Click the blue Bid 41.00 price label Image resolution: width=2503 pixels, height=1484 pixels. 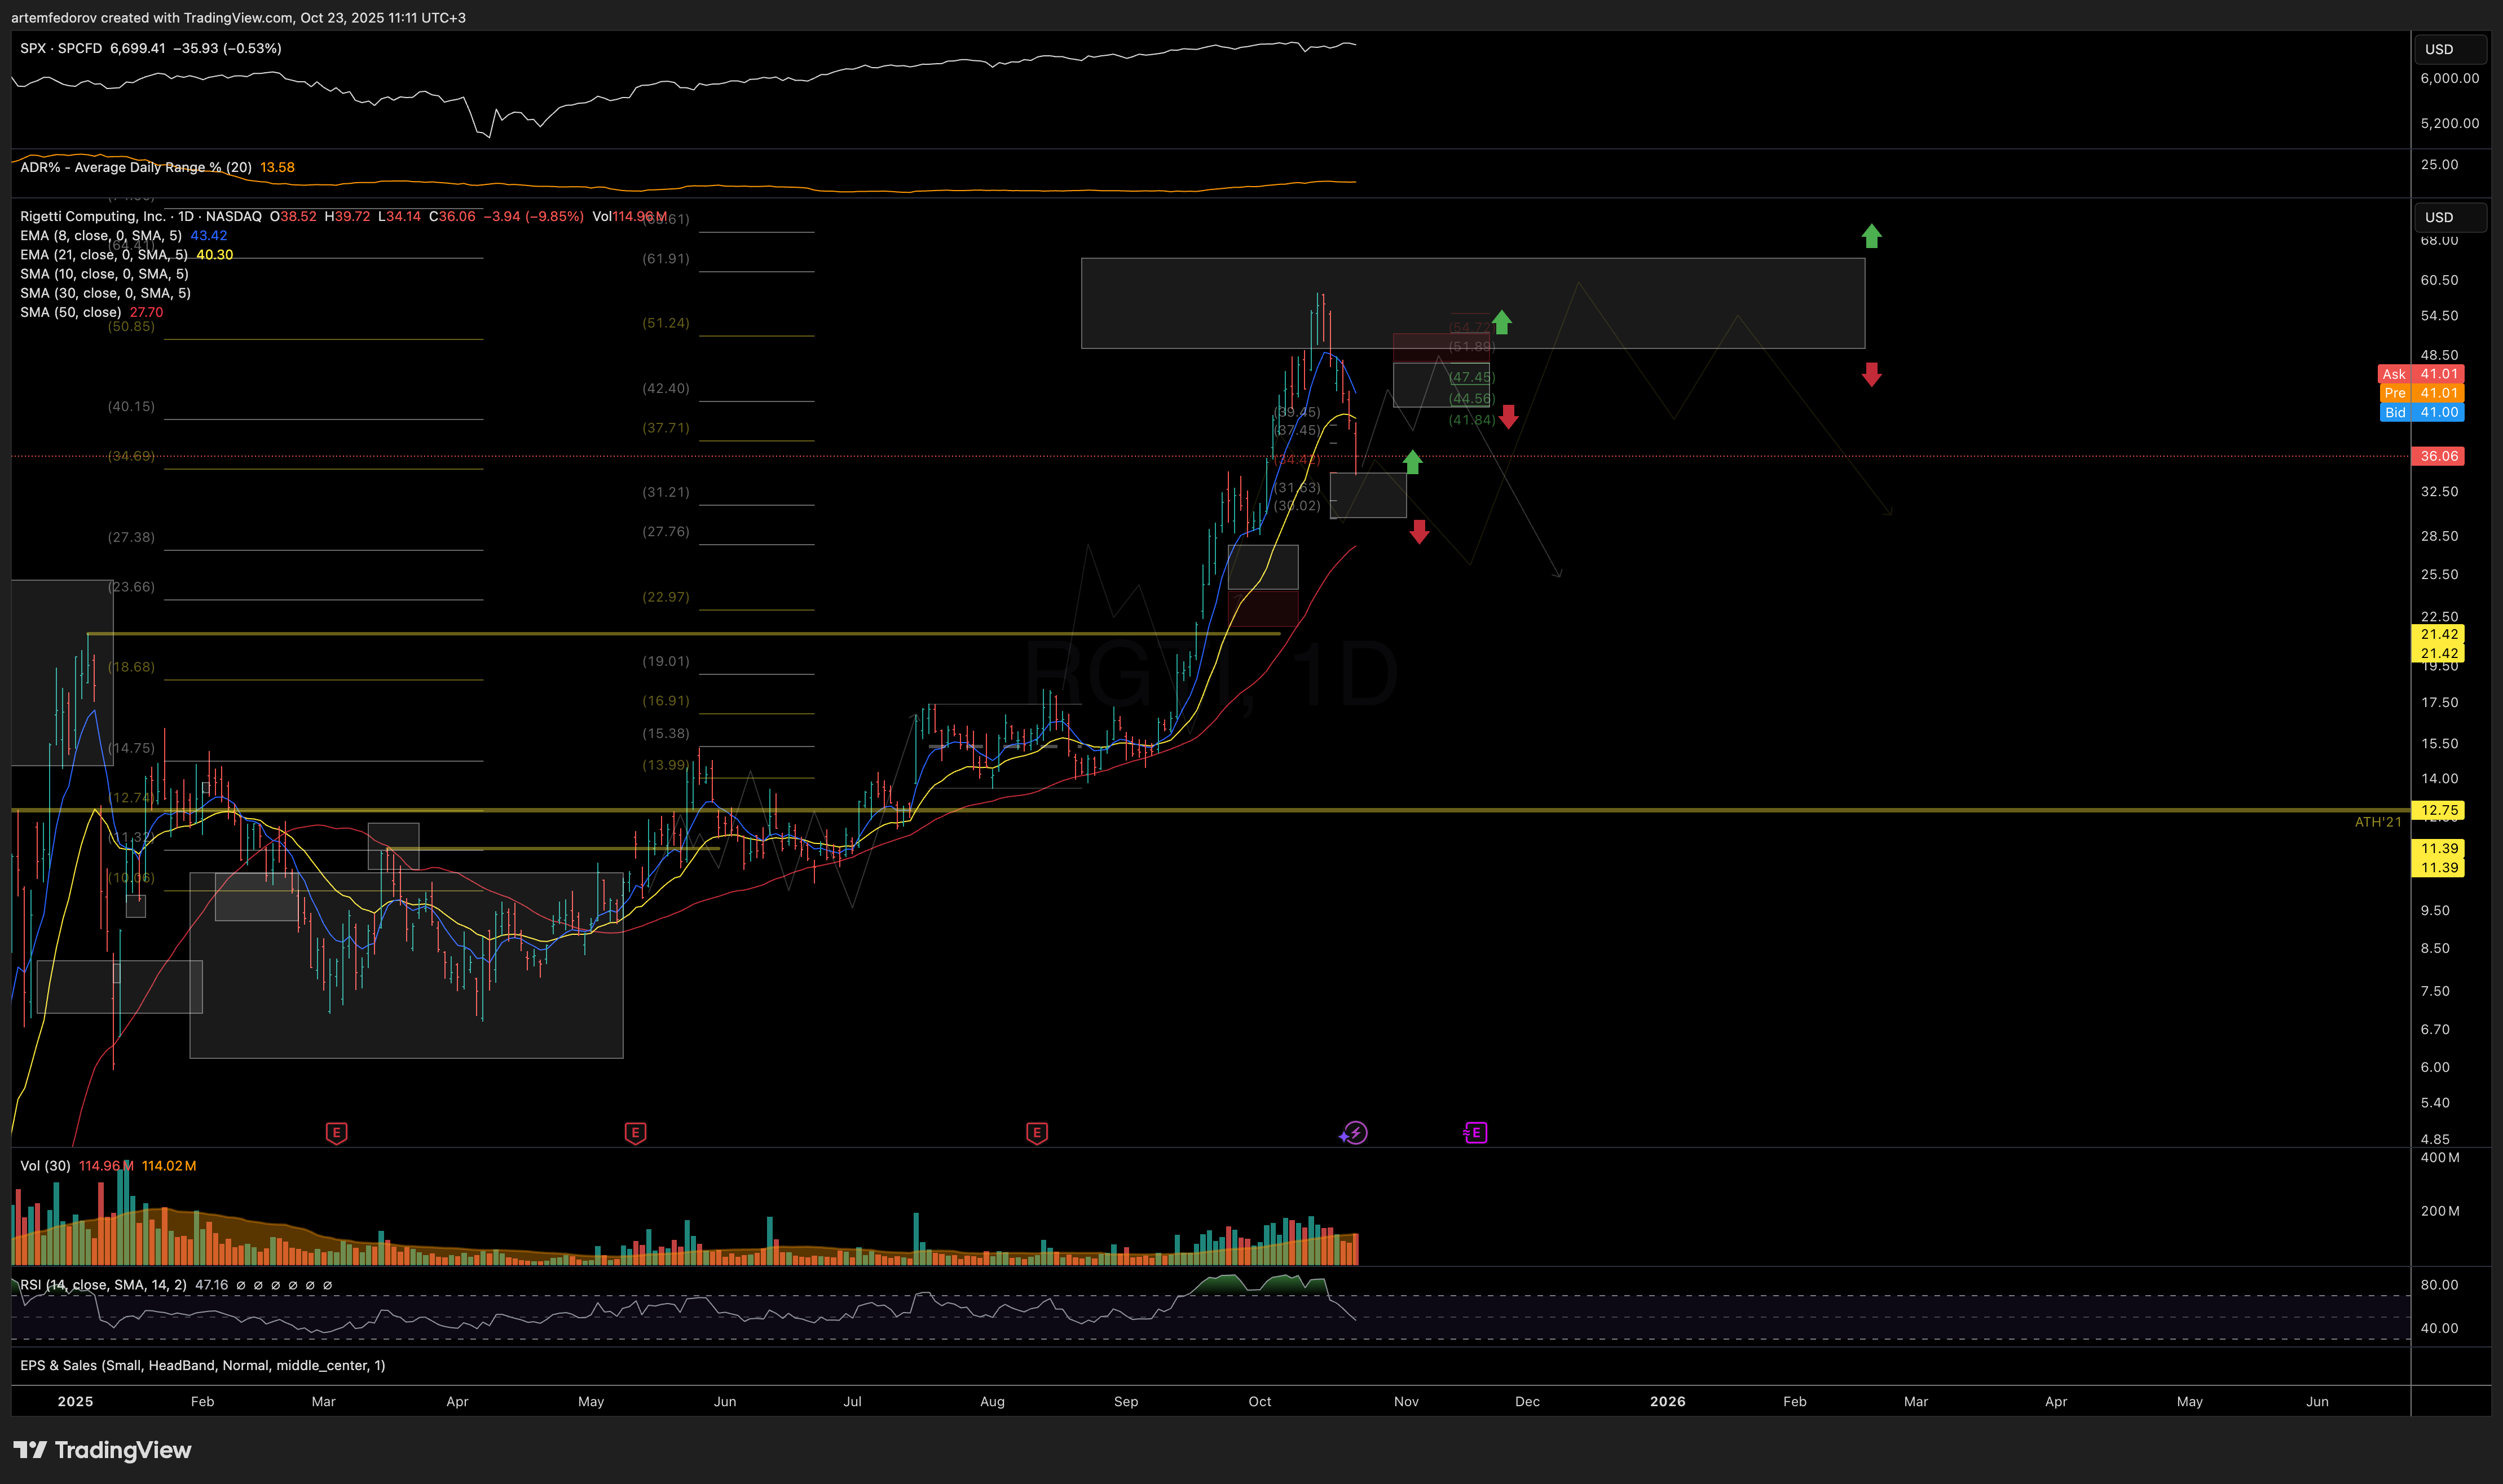click(2421, 412)
